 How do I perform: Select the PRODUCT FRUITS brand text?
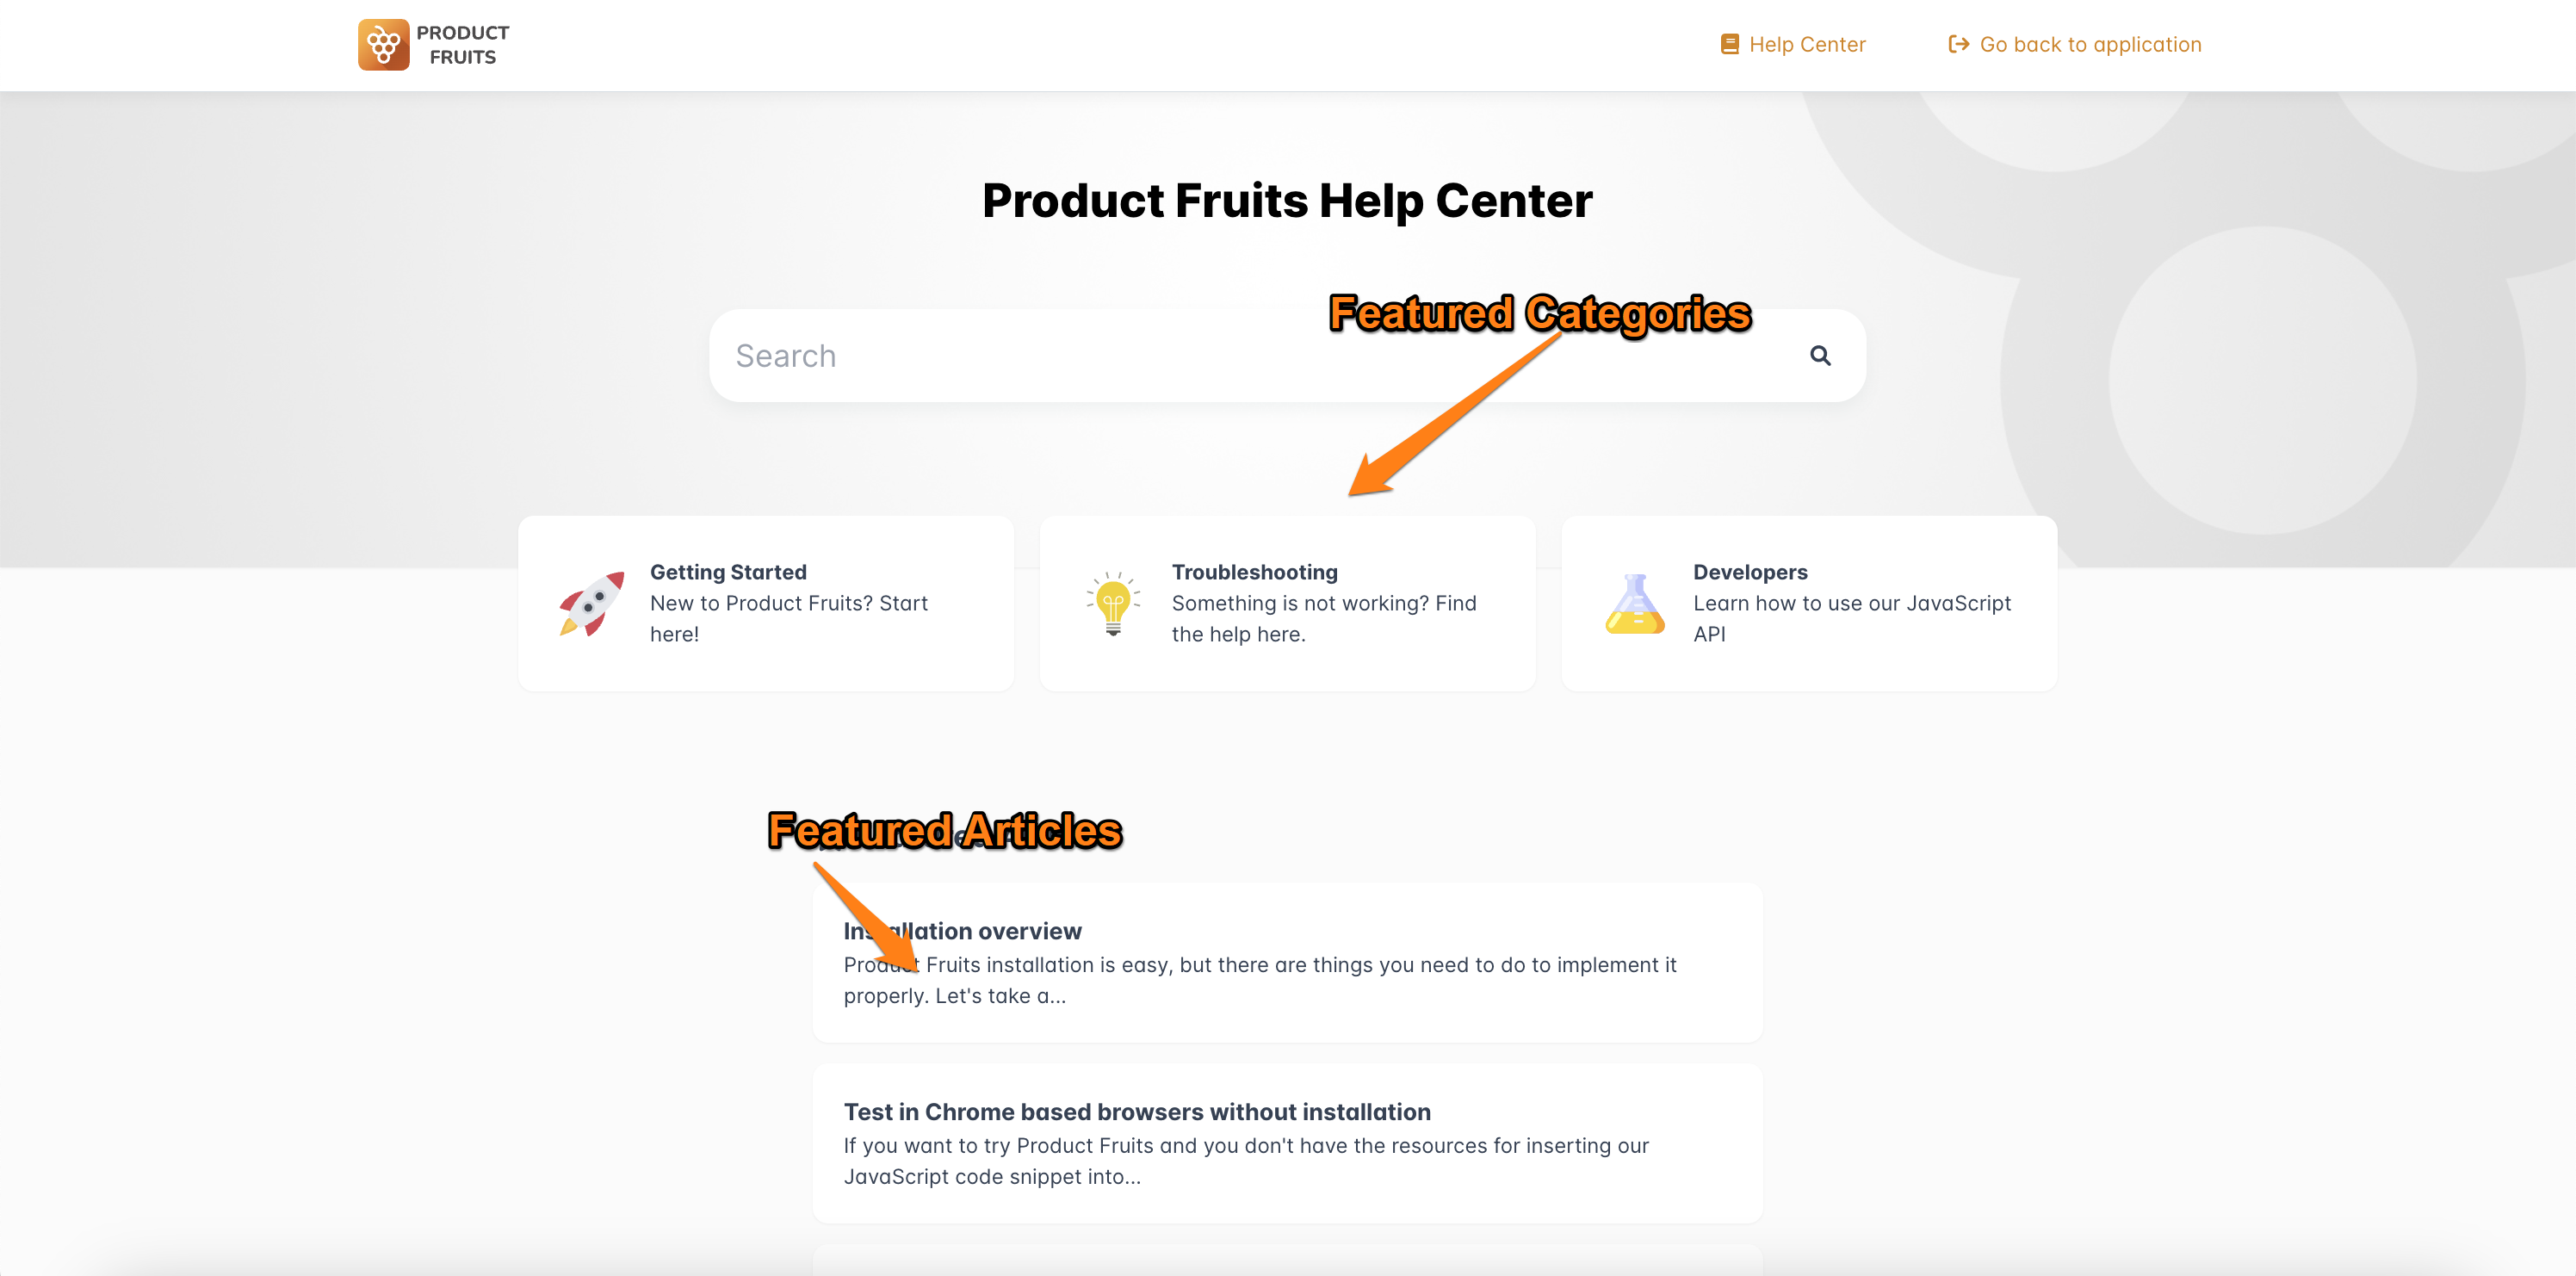click(x=463, y=44)
